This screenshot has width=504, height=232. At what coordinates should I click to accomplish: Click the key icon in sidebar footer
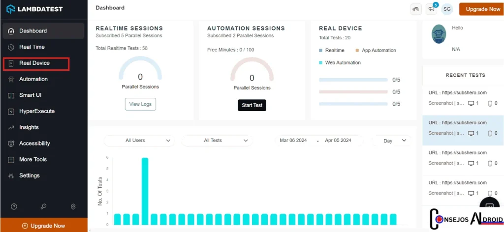(x=43, y=206)
